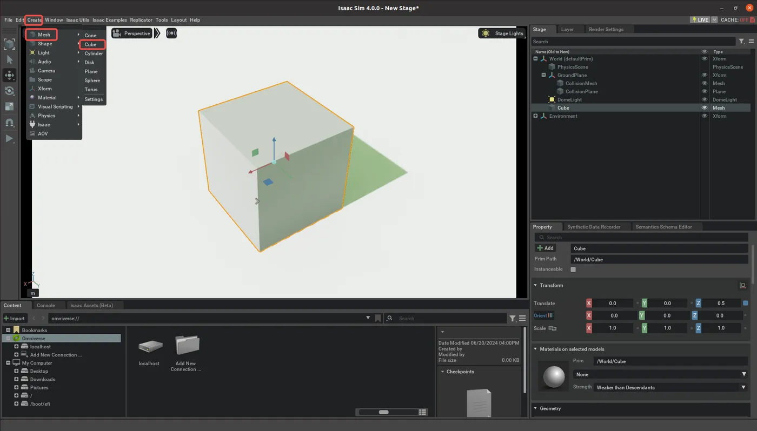Switch to the Render Settings tab

(606, 30)
